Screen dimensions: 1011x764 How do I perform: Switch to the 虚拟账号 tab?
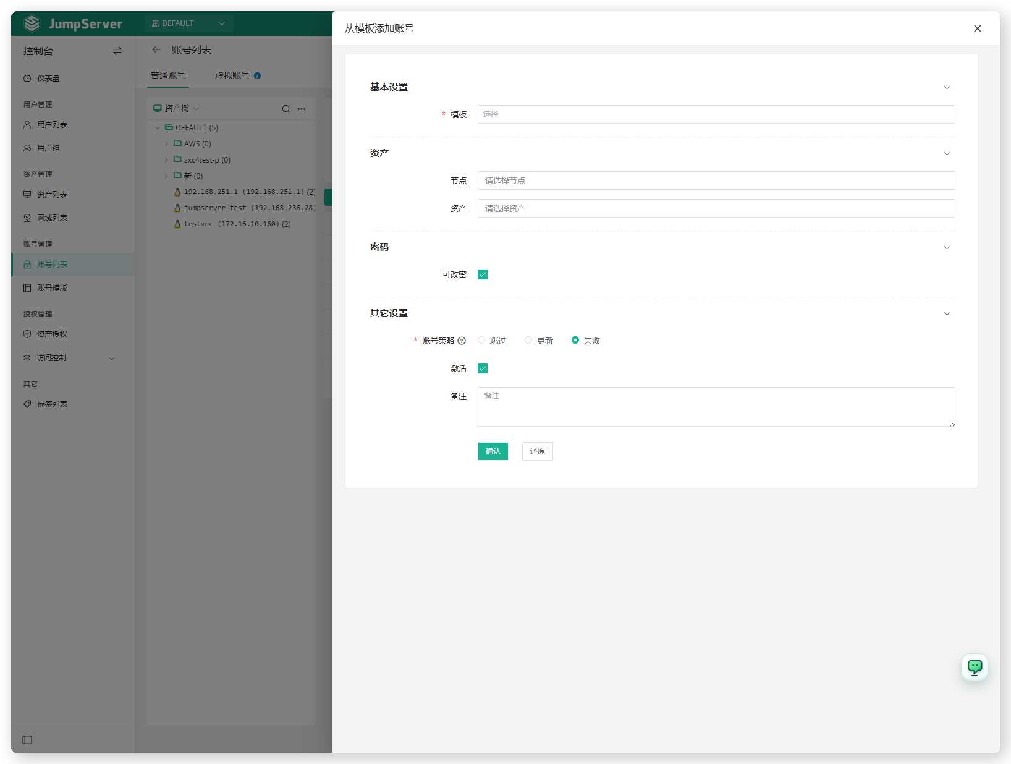coord(232,75)
